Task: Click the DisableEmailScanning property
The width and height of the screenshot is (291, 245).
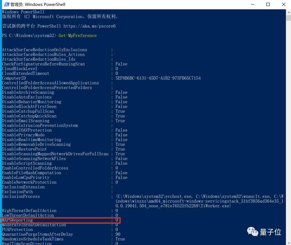Action: point(26,121)
